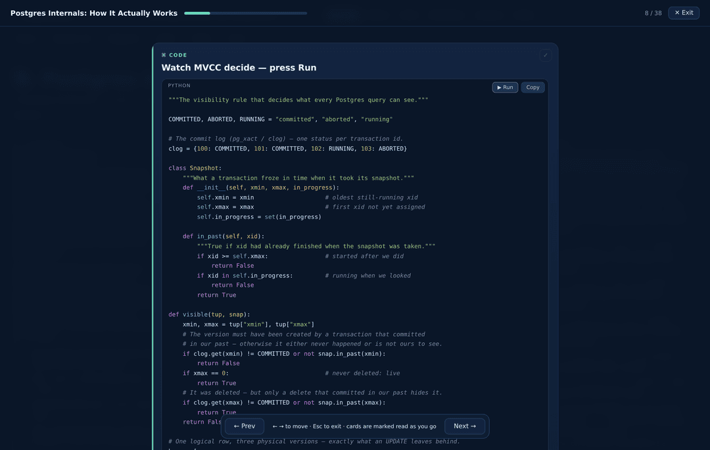
Task: Click the commit log (pg_xact / clog) comment
Action: (285, 139)
